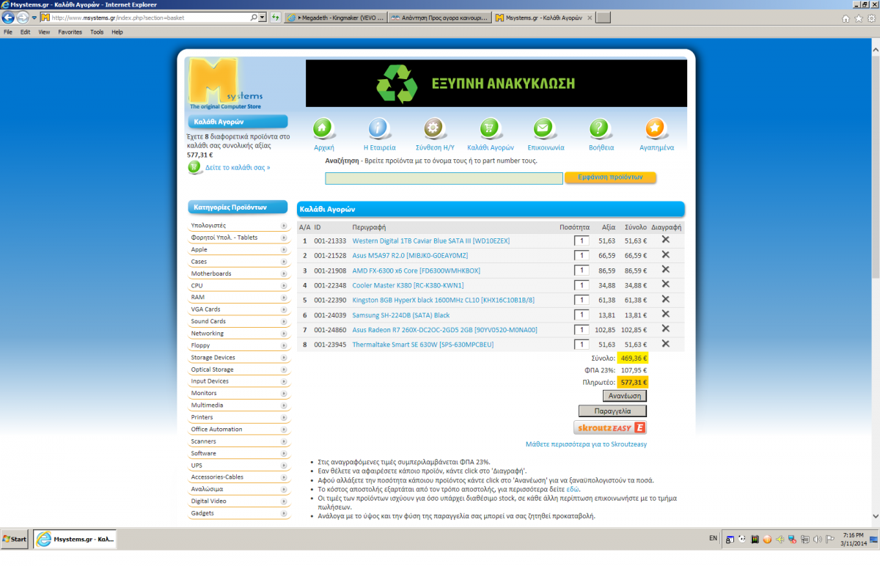Screen dimensions: 880x566
Task: Open the Επικοινωνία envelope icon
Action: point(543,129)
